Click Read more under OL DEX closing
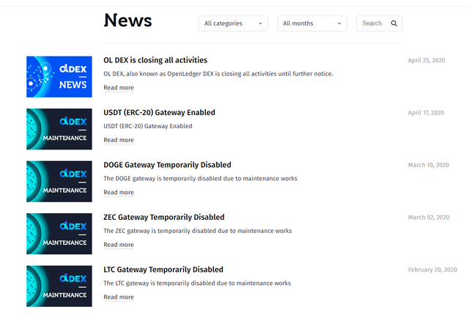The width and height of the screenshot is (469, 315). (x=119, y=88)
